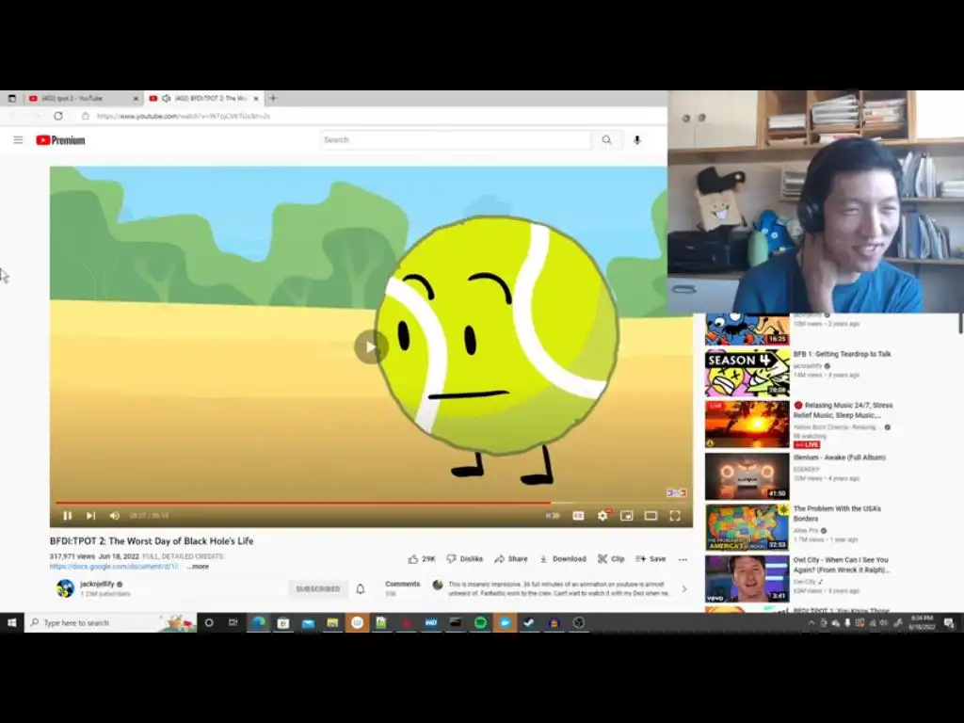This screenshot has width=964, height=723.
Task: Click the jacknjellify channel name
Action: [x=97, y=584]
